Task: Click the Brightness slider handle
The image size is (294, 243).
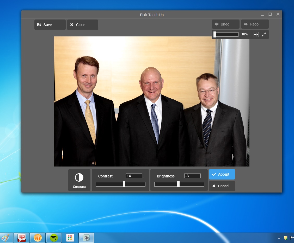Action: (178, 184)
